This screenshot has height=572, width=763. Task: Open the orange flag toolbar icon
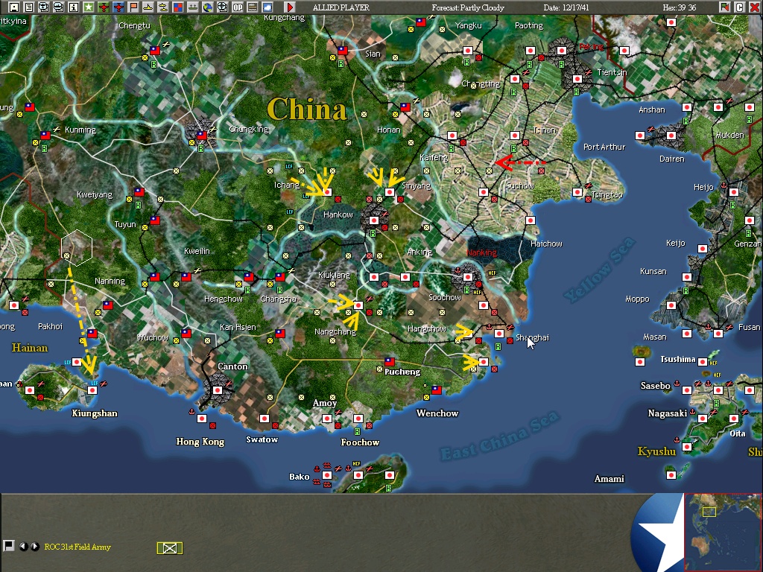(x=133, y=7)
